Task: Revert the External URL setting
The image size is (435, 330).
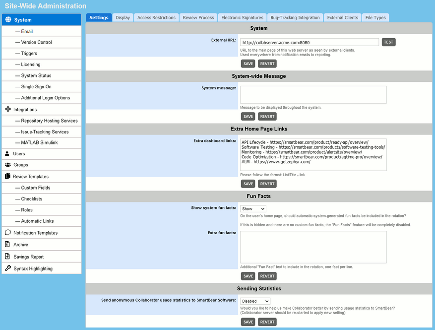Action: click(x=267, y=64)
